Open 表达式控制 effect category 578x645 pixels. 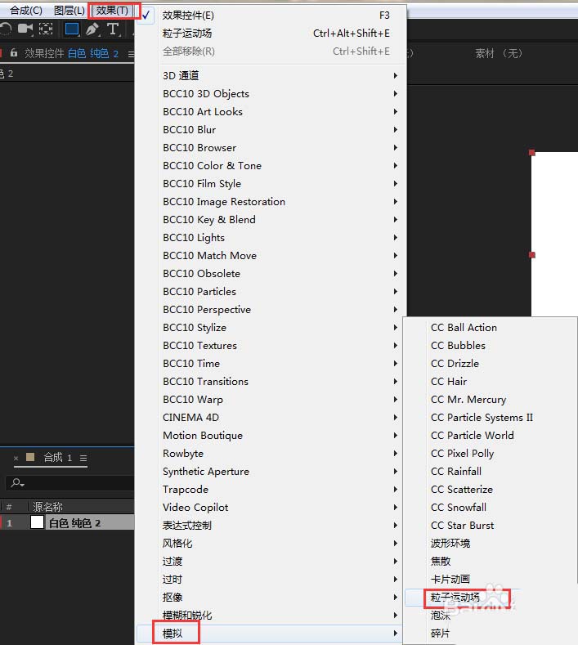tap(271, 526)
